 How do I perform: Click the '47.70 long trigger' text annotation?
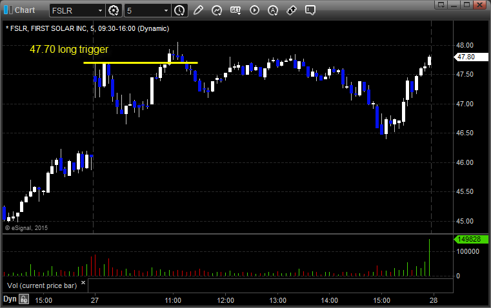point(69,50)
